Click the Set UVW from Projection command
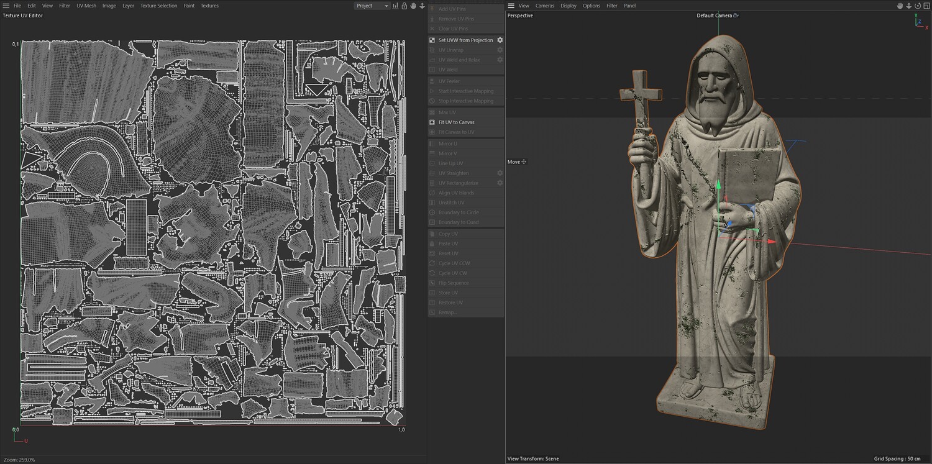The image size is (932, 464). coord(465,40)
